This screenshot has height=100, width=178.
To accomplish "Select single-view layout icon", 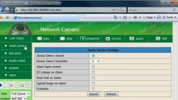I will pyautogui.click(x=6, y=85).
